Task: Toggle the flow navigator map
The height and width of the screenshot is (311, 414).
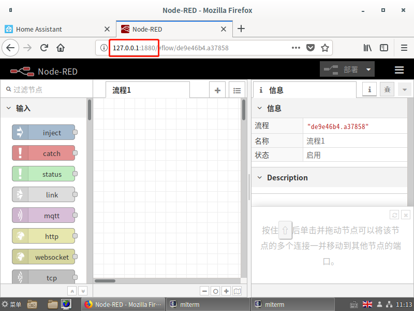Action: (237, 291)
